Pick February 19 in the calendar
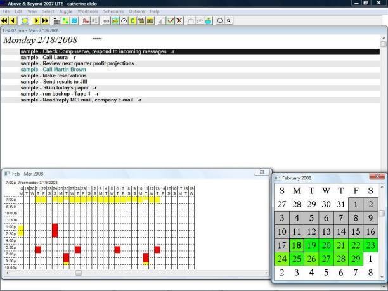The image size is (388, 291). coord(311,245)
